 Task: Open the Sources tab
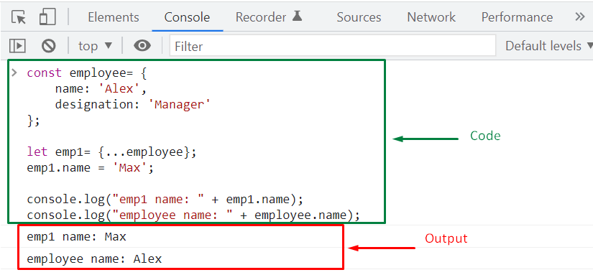(x=359, y=17)
